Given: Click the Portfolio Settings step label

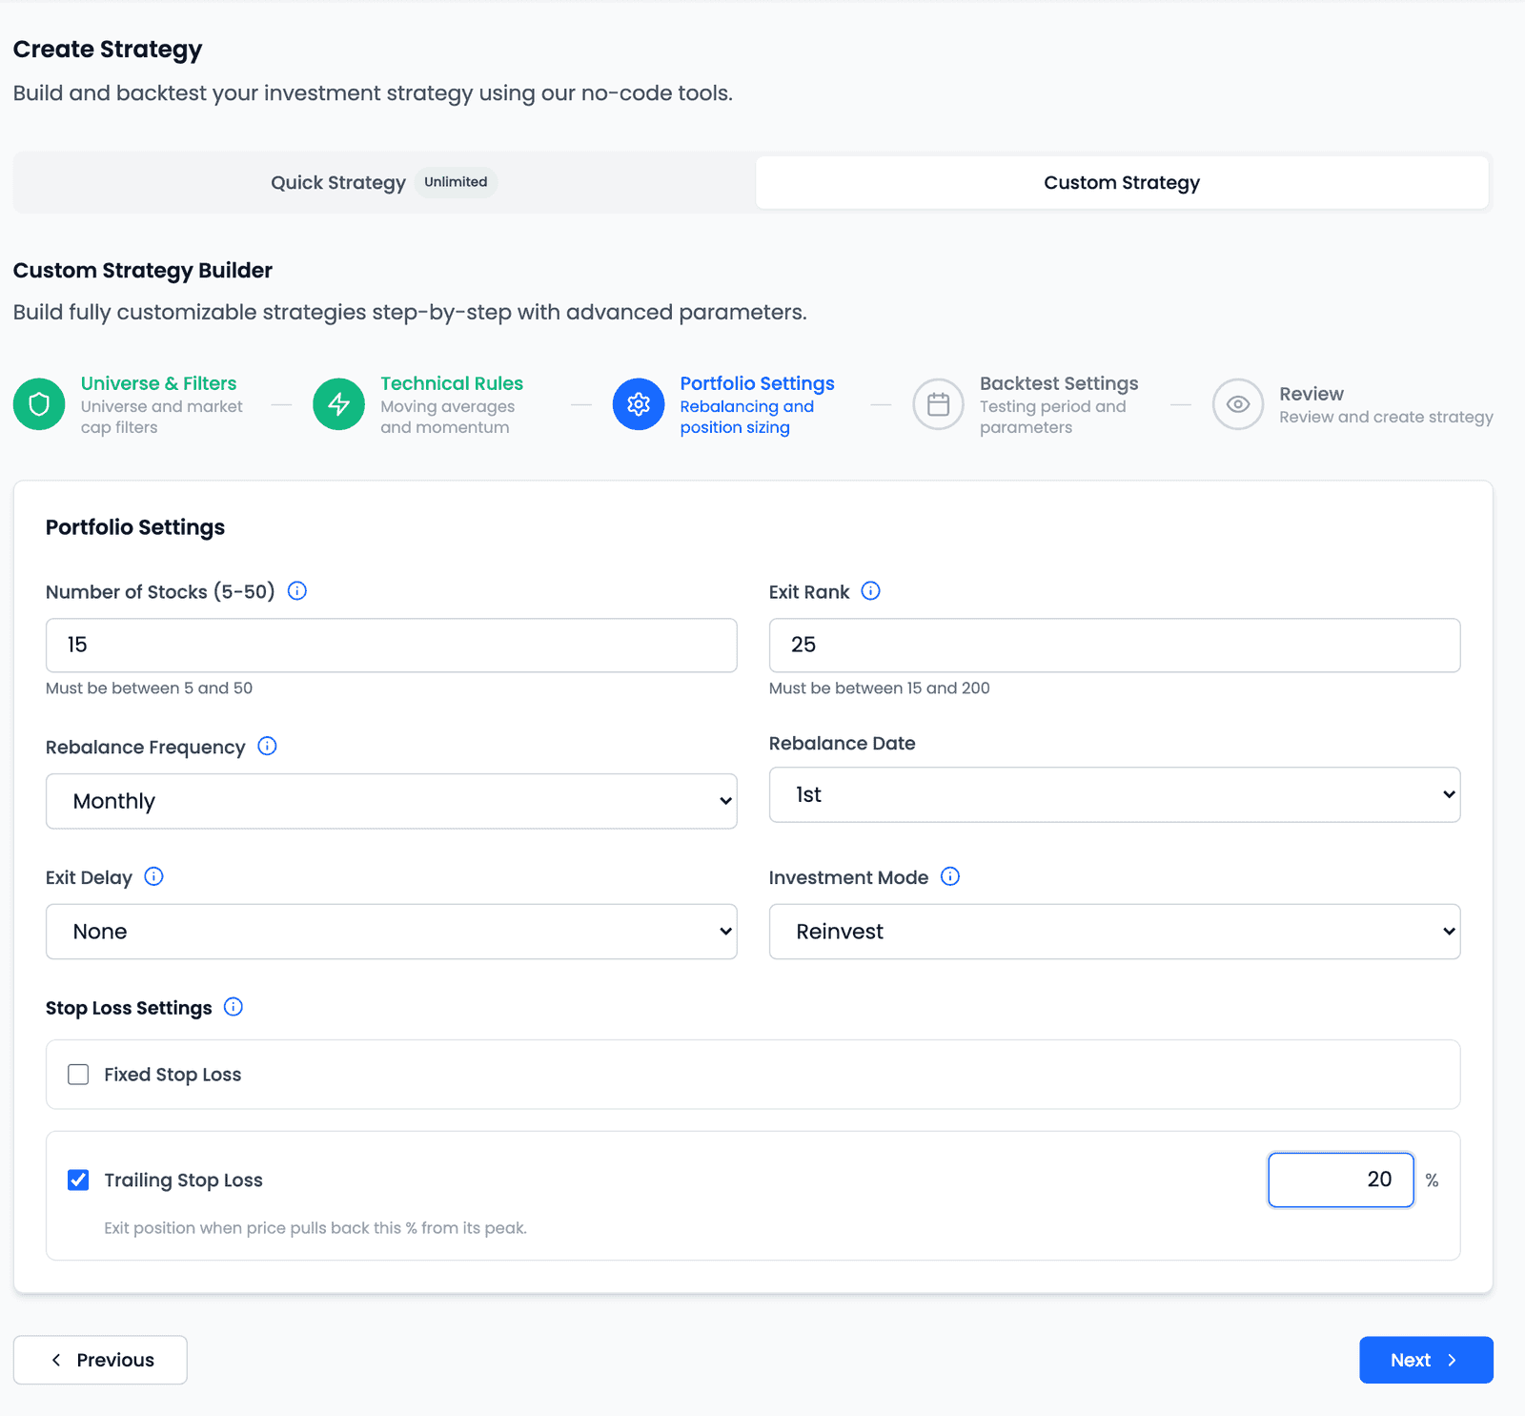Looking at the screenshot, I should click(758, 383).
